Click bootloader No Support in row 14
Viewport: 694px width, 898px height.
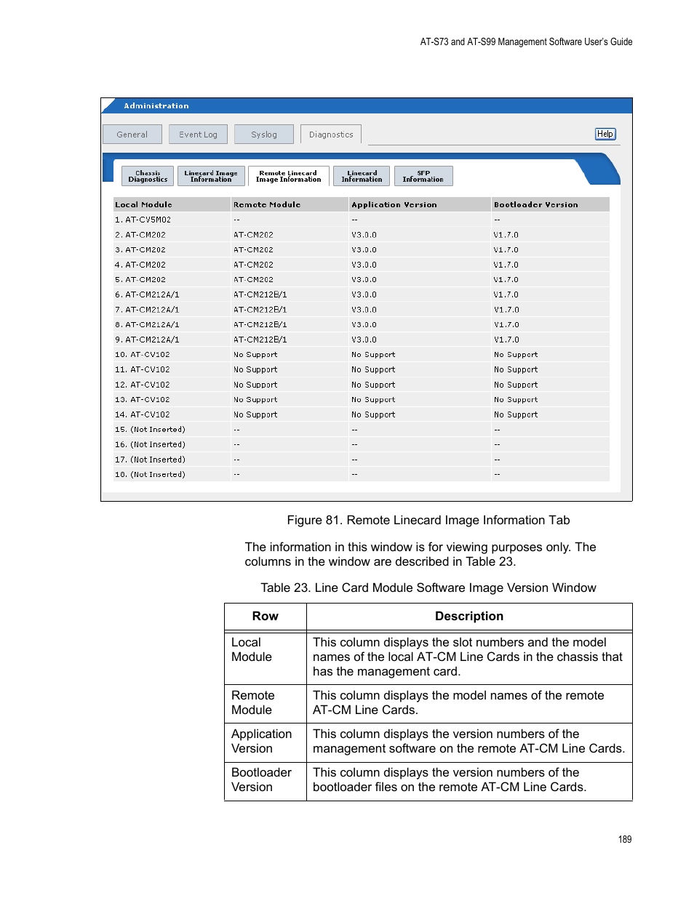tap(516, 414)
